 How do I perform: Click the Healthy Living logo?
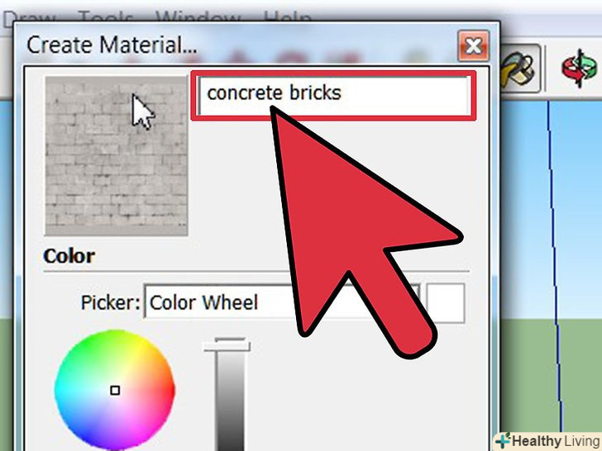click(547, 441)
